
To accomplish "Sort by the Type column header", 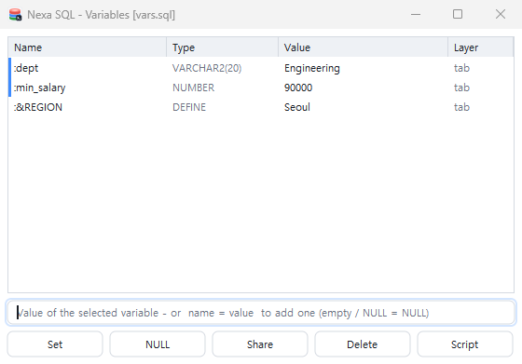I will [x=223, y=47].
